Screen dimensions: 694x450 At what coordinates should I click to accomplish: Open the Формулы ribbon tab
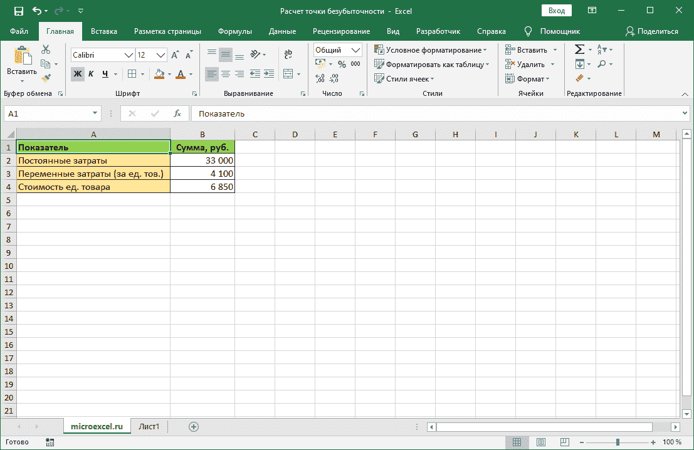click(235, 31)
